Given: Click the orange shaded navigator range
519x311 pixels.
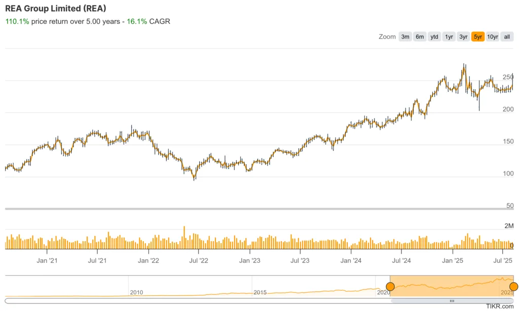Looking at the screenshot, I should tap(451, 285).
